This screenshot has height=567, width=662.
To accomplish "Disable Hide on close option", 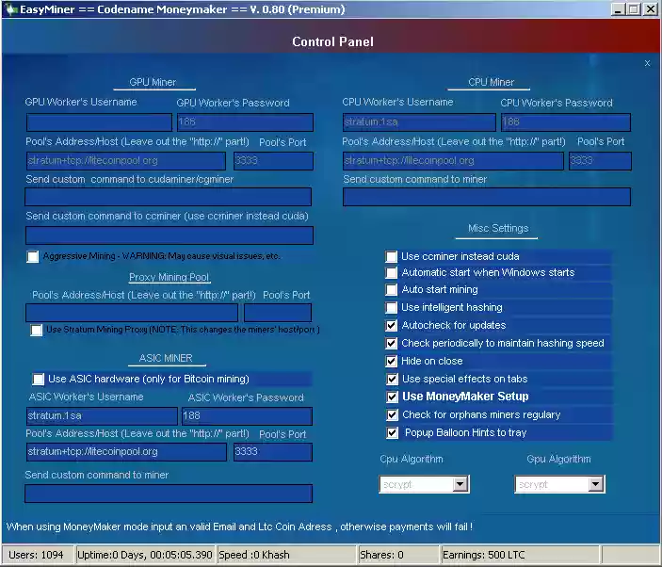I will pos(392,361).
